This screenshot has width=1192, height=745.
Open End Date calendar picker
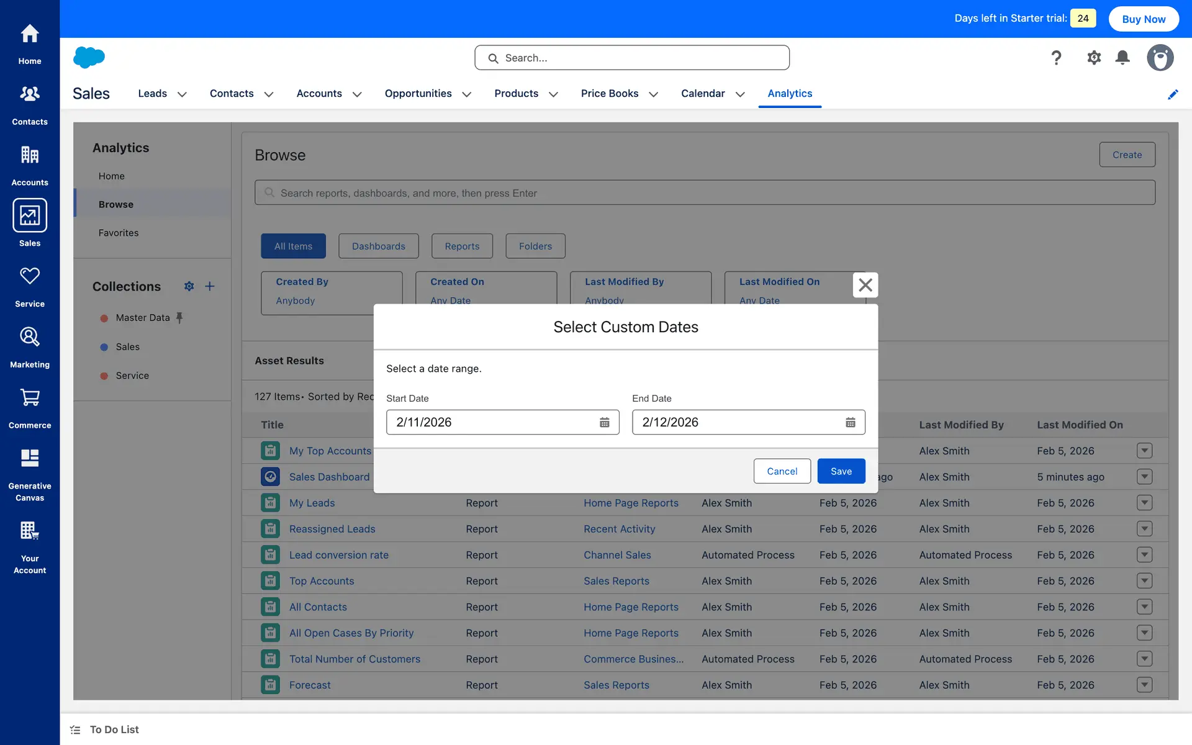(x=850, y=423)
